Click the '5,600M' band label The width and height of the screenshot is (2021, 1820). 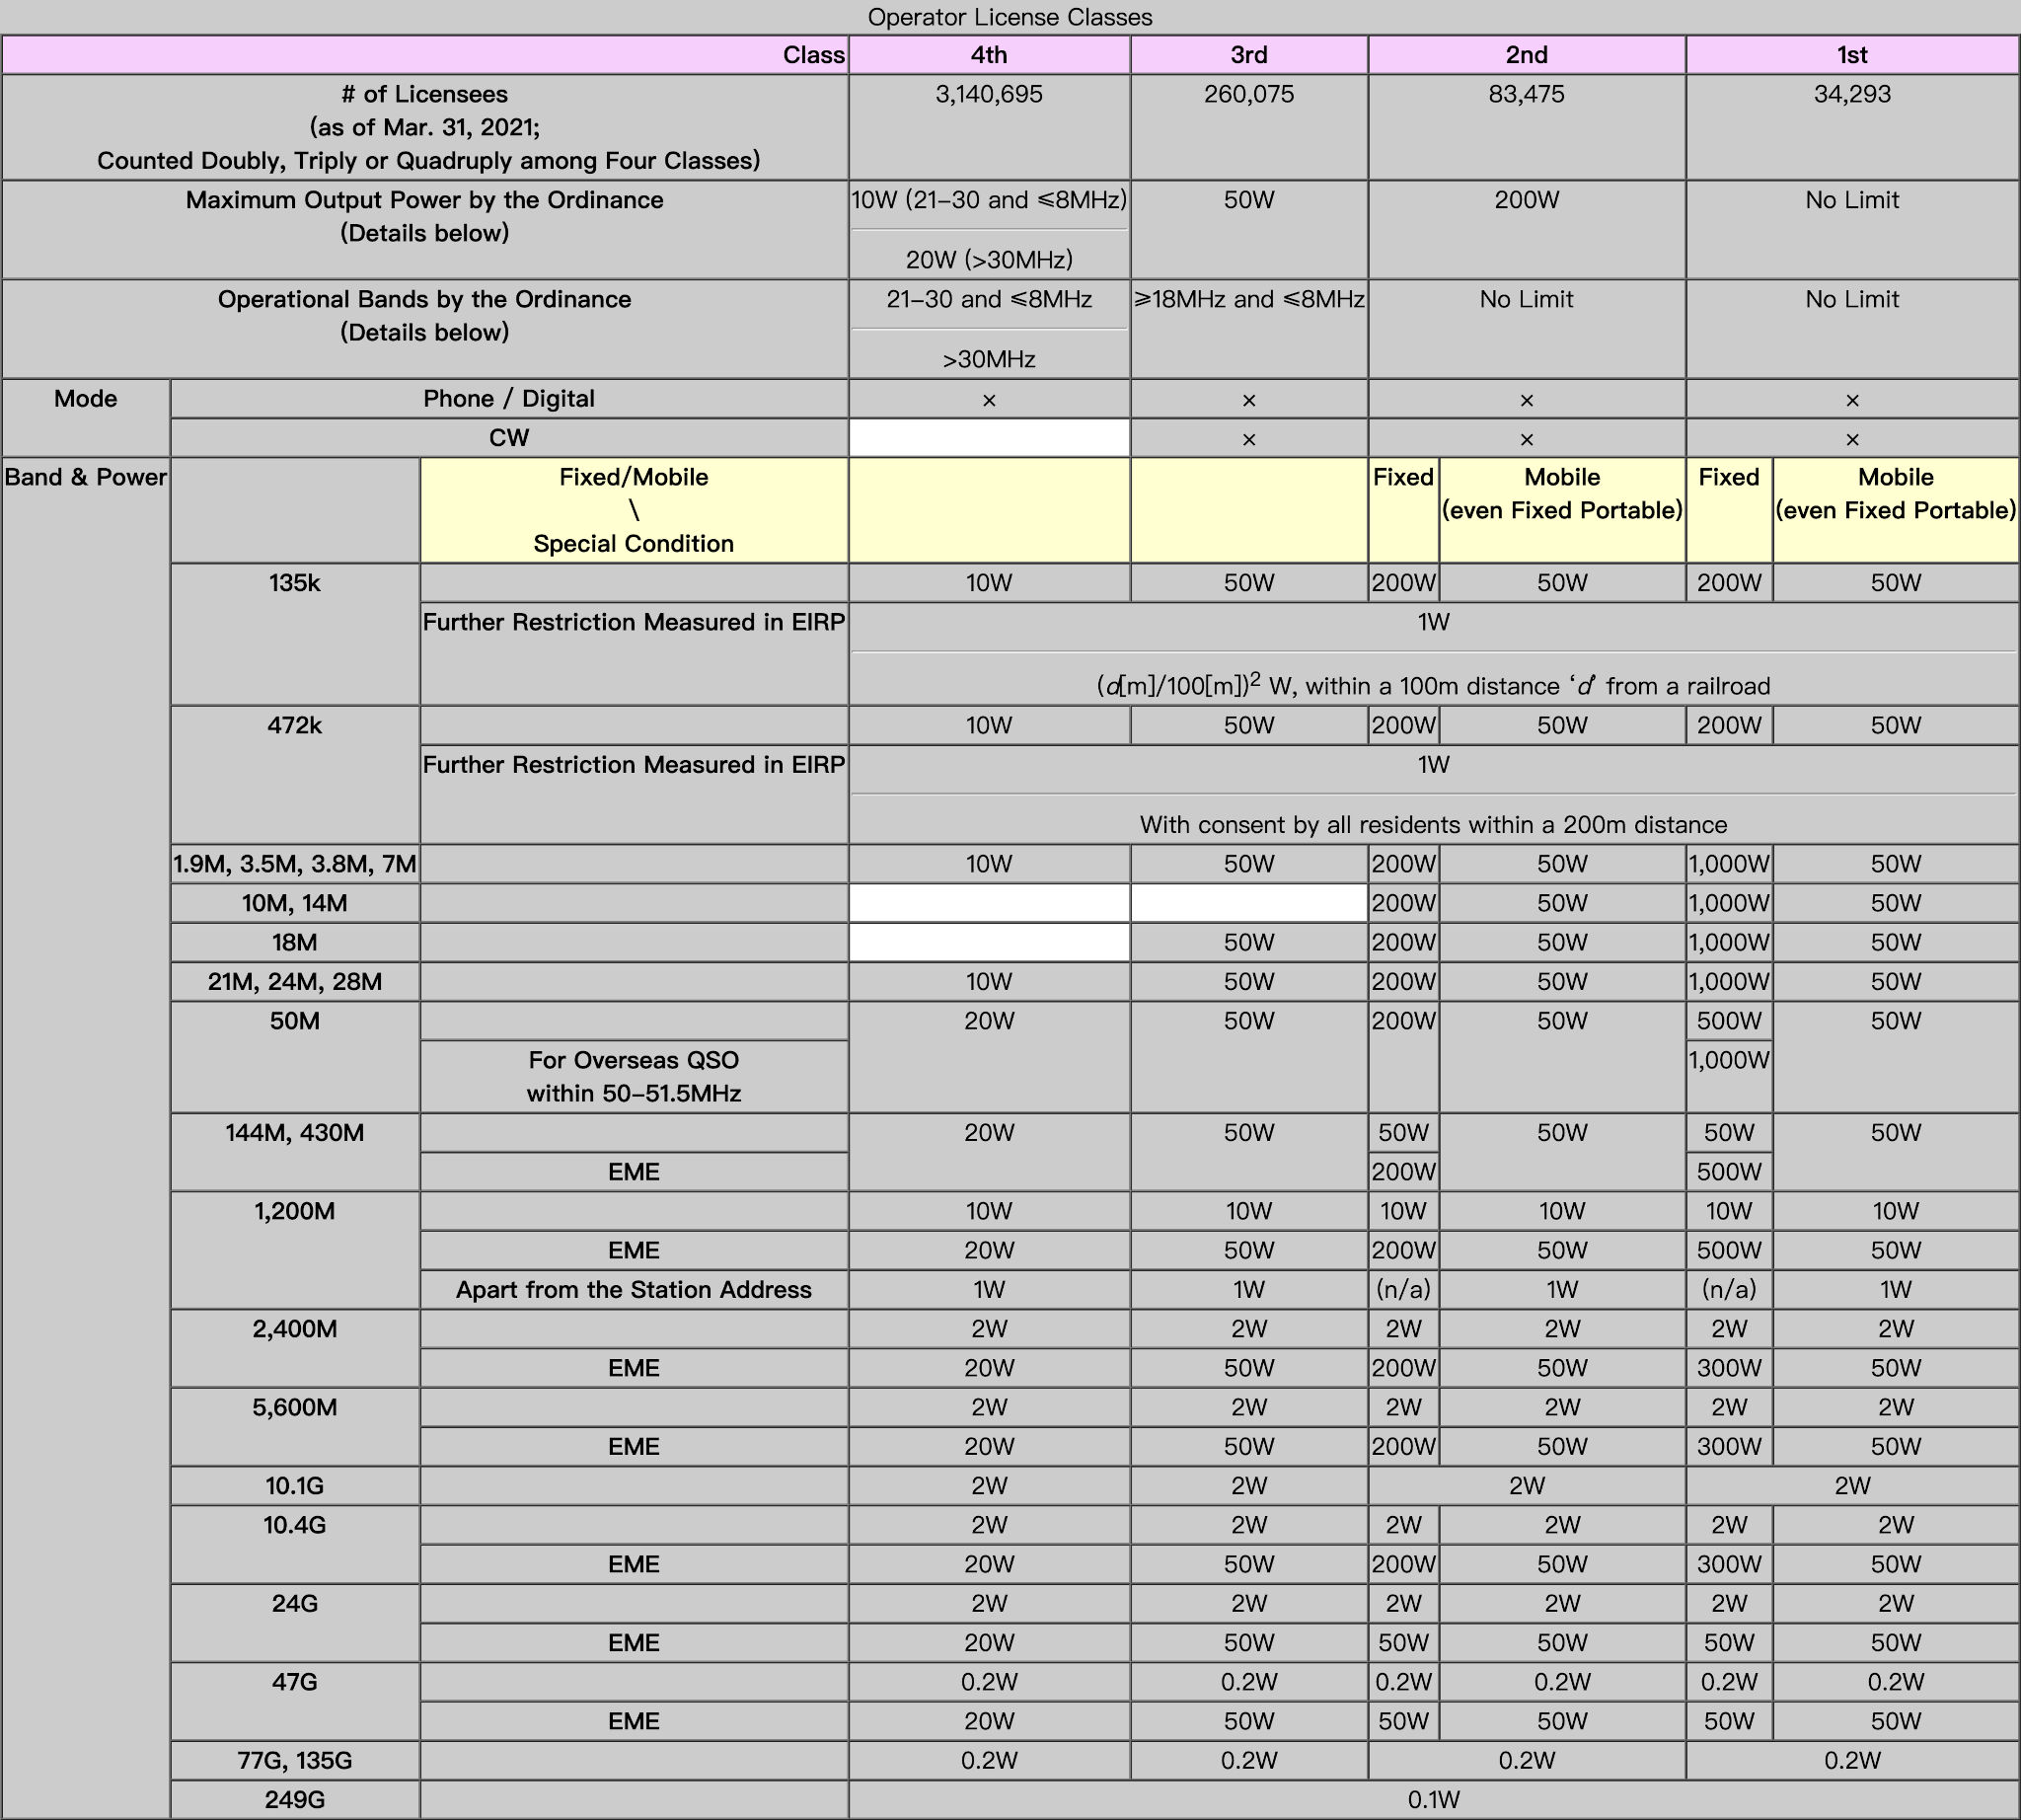[x=295, y=1427]
